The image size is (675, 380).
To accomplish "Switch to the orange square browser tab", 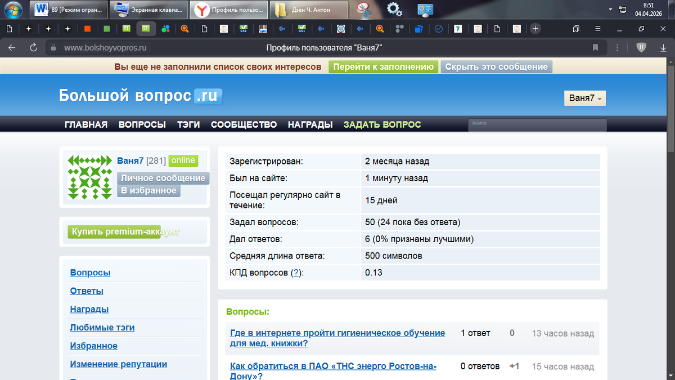I will (87, 29).
